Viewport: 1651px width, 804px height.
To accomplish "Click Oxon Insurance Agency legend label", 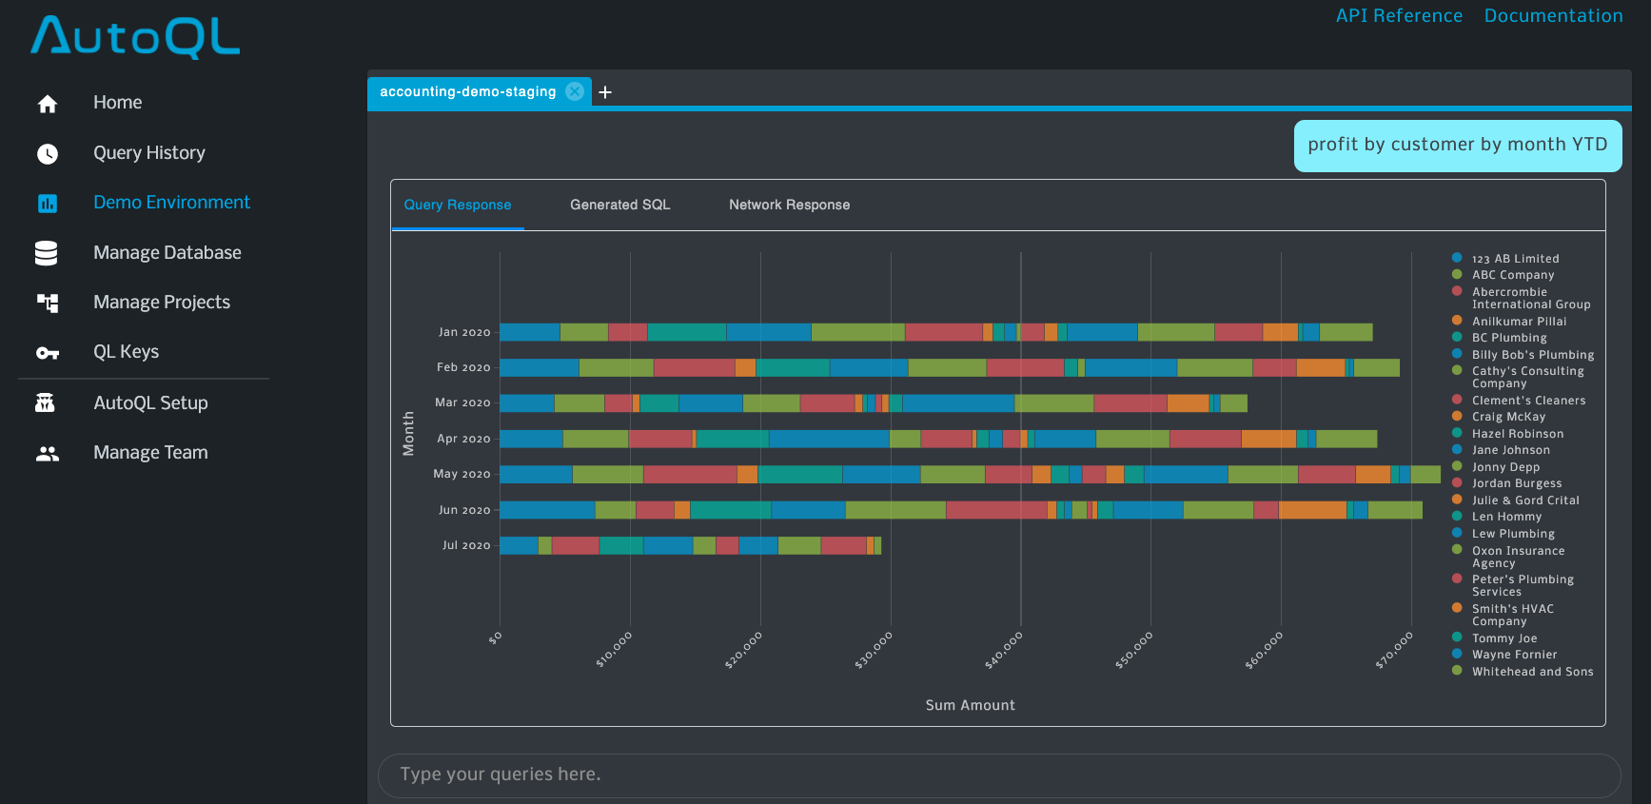I will [1519, 558].
